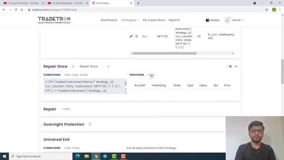Click the tt_curr_weekexpiry expiry cell
This screenshot has height=160, width=284.
coord(221,36)
